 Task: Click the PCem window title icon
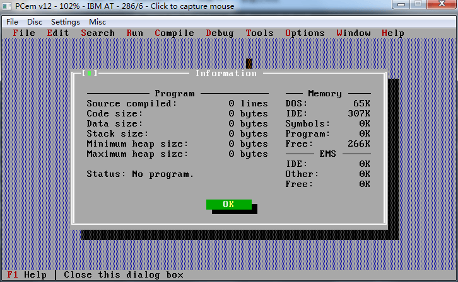click(7, 6)
